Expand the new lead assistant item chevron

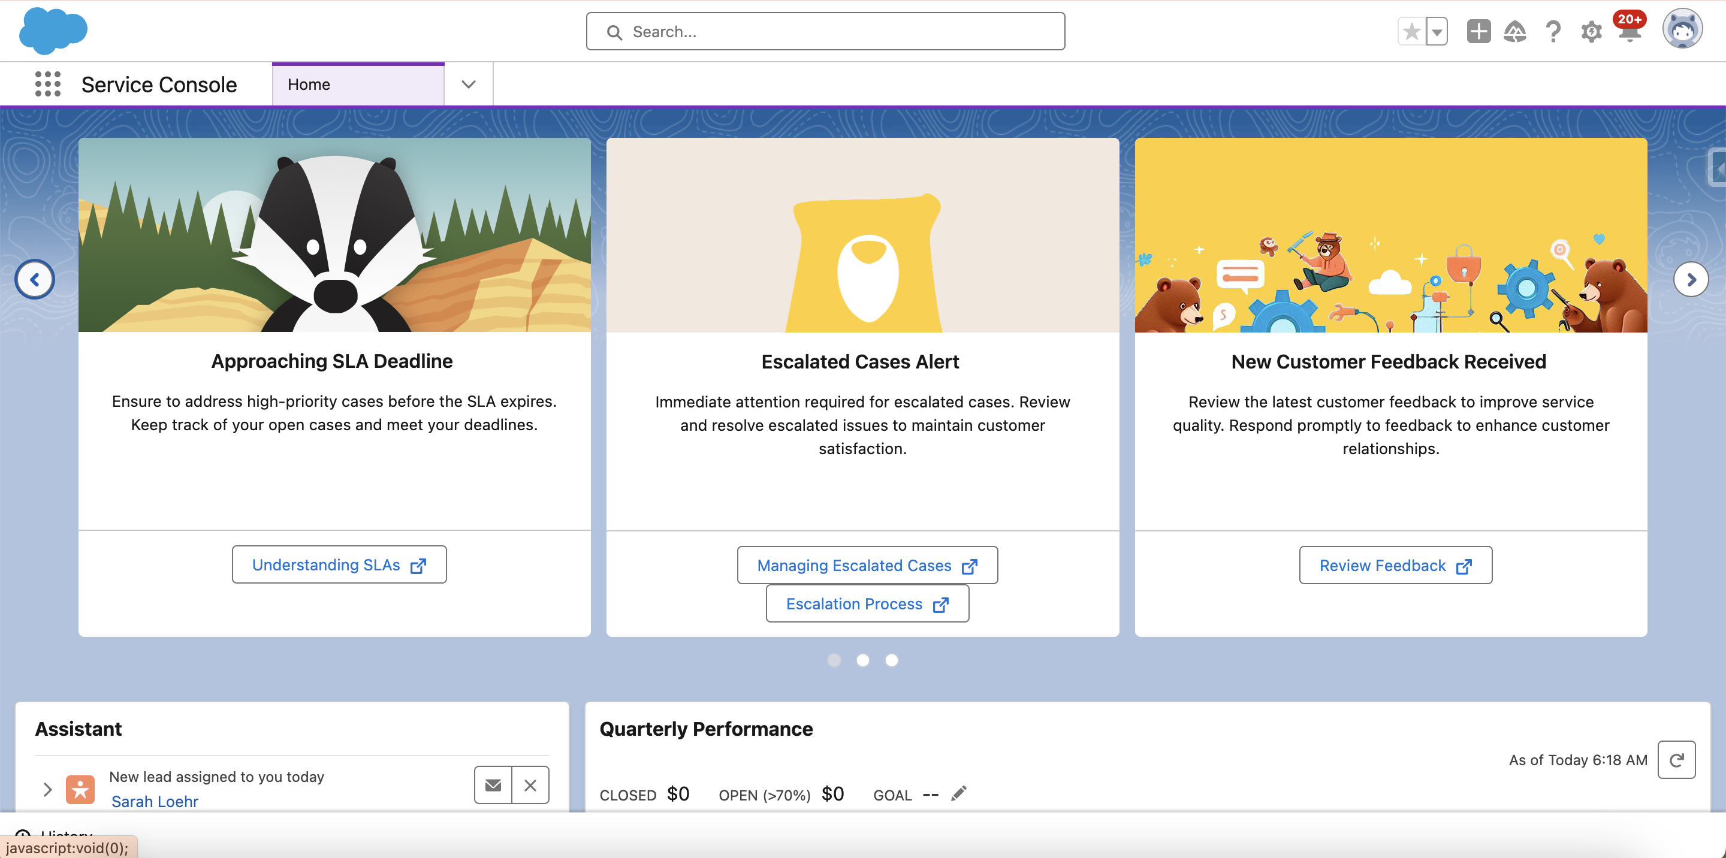tap(47, 789)
